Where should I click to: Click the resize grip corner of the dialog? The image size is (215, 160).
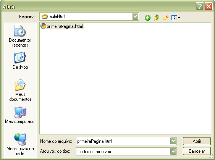tap(211, 156)
